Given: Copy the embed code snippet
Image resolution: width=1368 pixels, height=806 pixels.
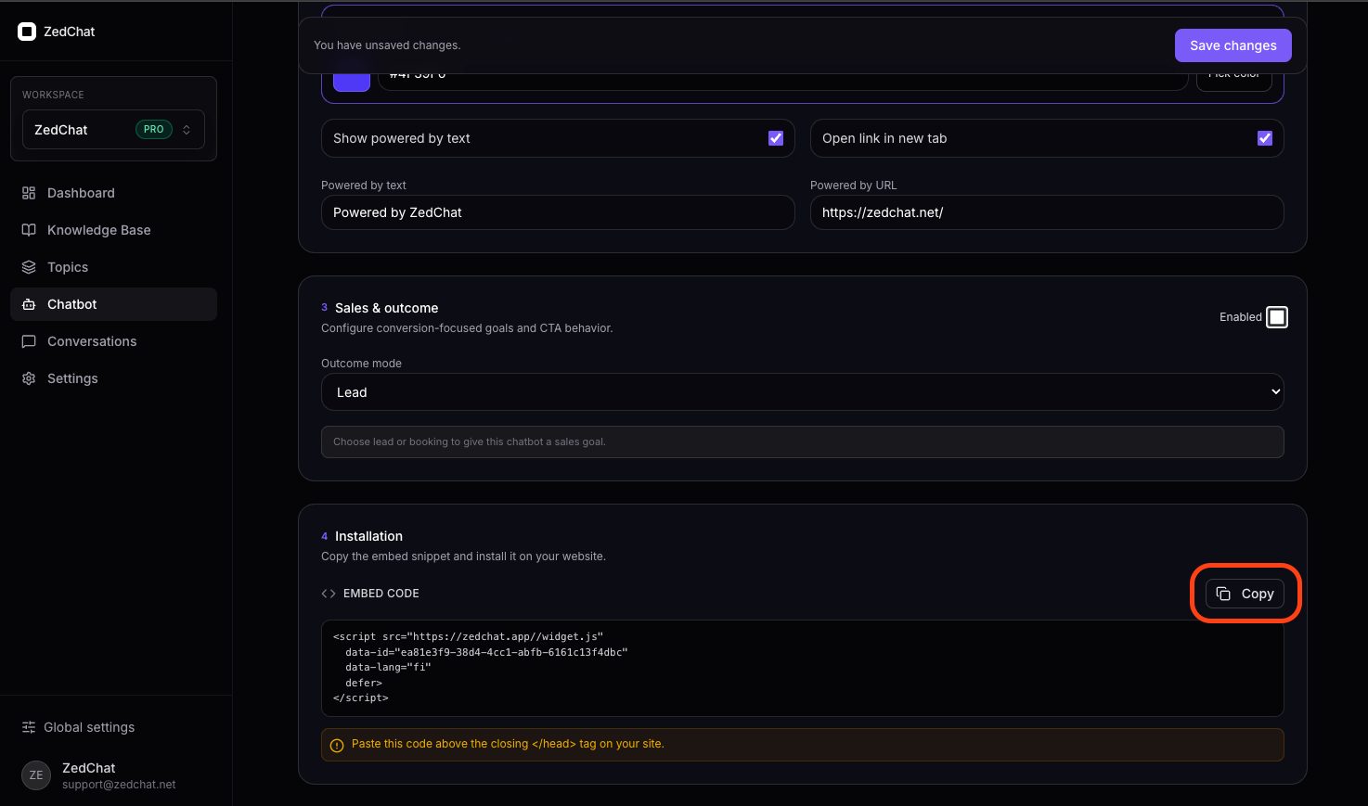Looking at the screenshot, I should point(1247,594).
